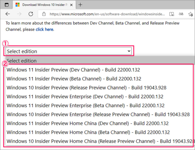Choose Windows 11 Home China Dev Channel
The width and height of the screenshot is (195, 150).
point(100,124)
